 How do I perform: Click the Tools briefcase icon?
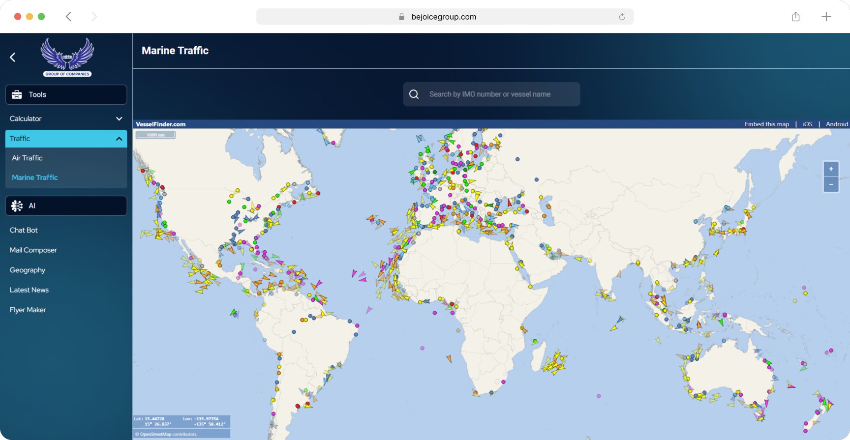click(17, 94)
